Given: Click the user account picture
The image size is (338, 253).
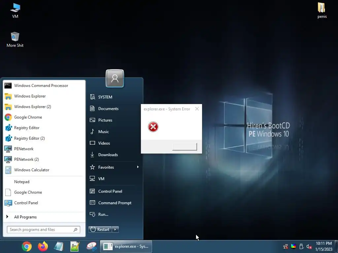Looking at the screenshot, I should (x=115, y=78).
